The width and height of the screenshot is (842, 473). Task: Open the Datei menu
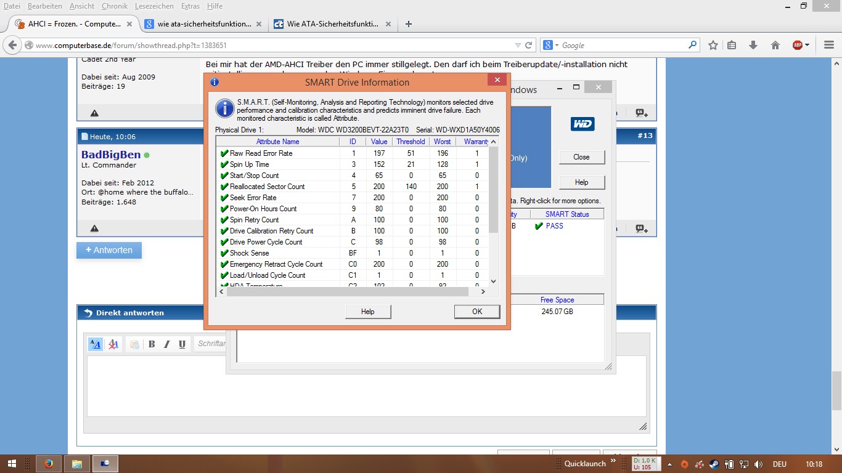12,6
